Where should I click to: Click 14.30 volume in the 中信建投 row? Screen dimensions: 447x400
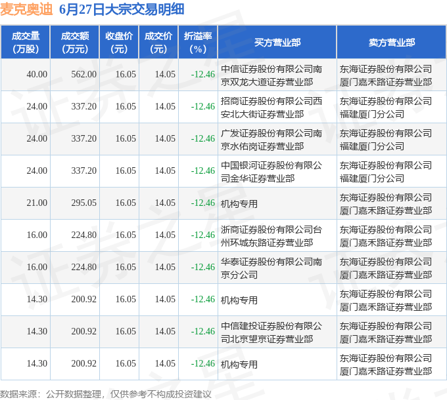click(x=37, y=332)
